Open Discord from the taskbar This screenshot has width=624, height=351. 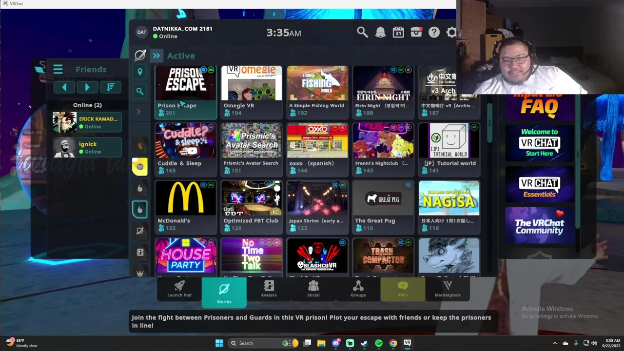(336, 343)
